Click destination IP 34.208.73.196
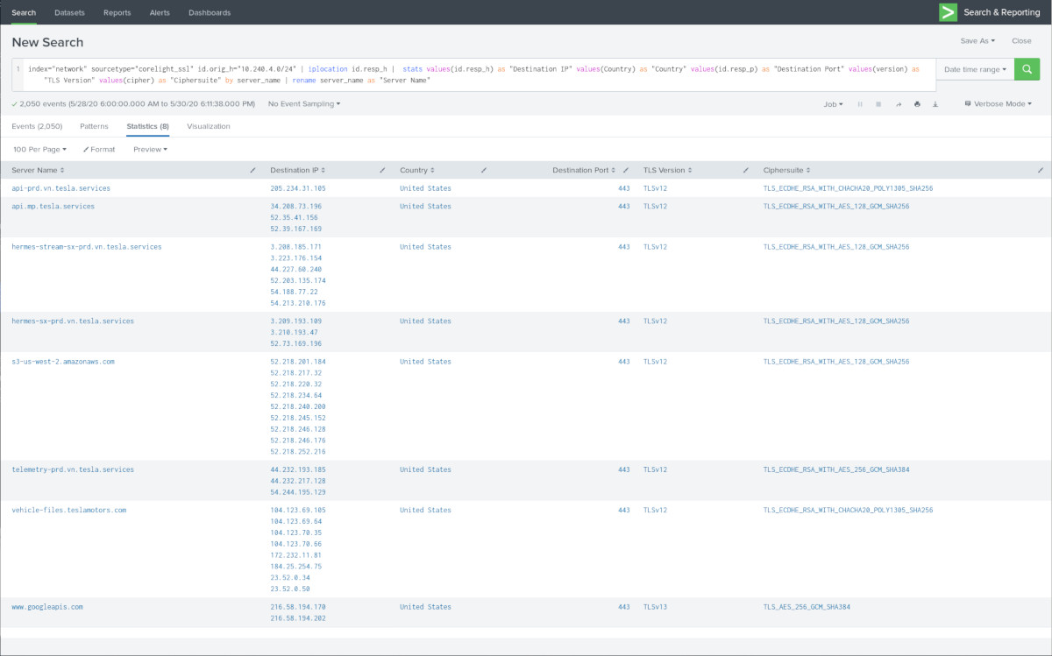 296,207
